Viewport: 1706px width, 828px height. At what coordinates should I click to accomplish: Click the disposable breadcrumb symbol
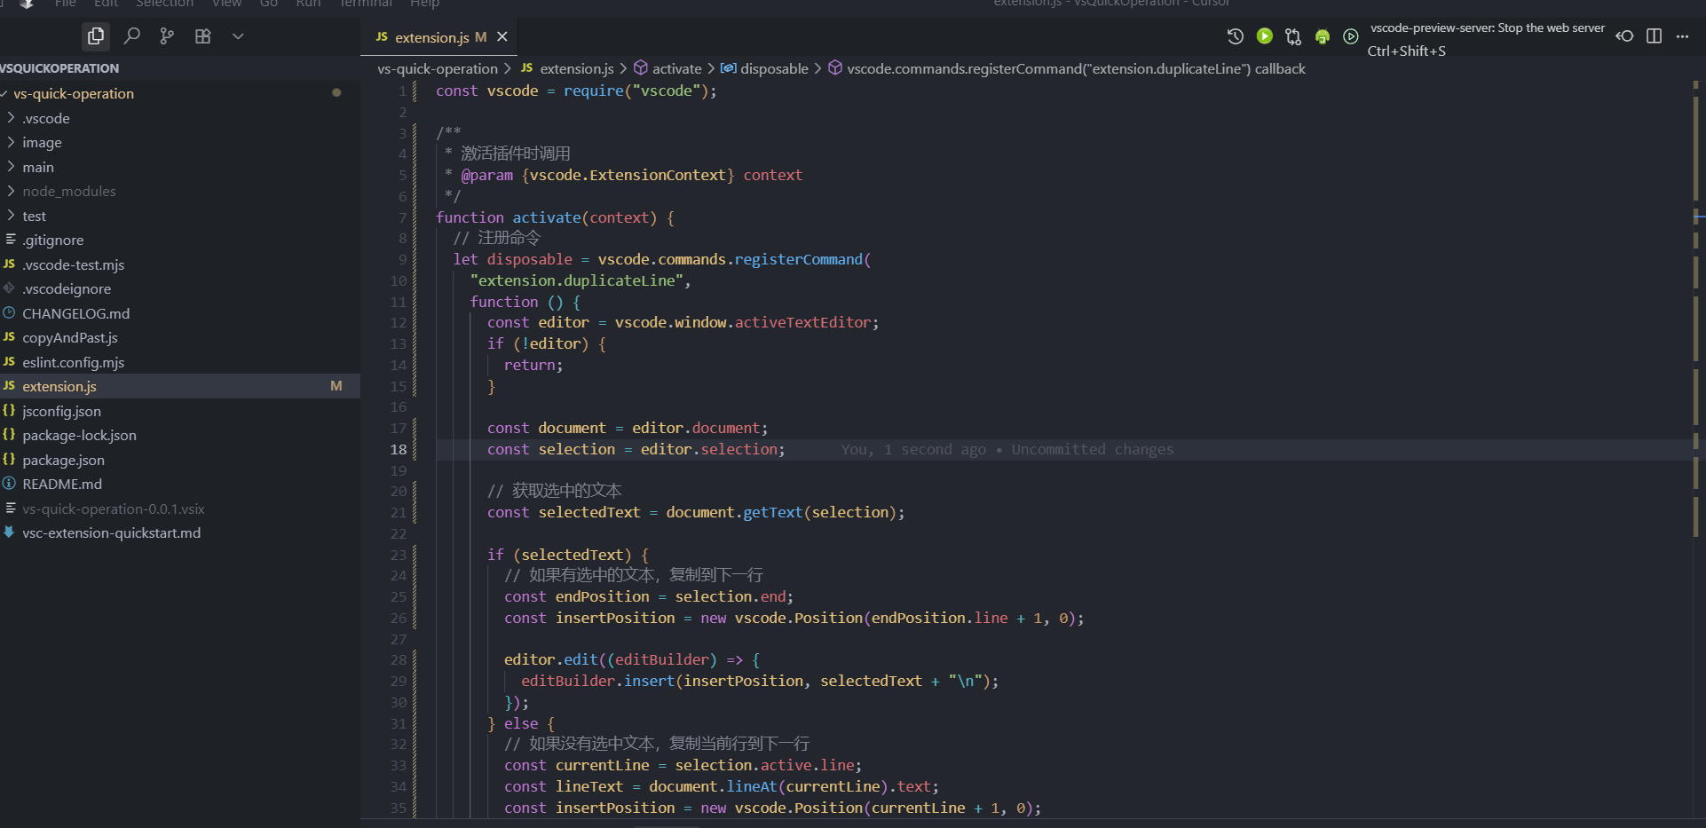coord(764,68)
